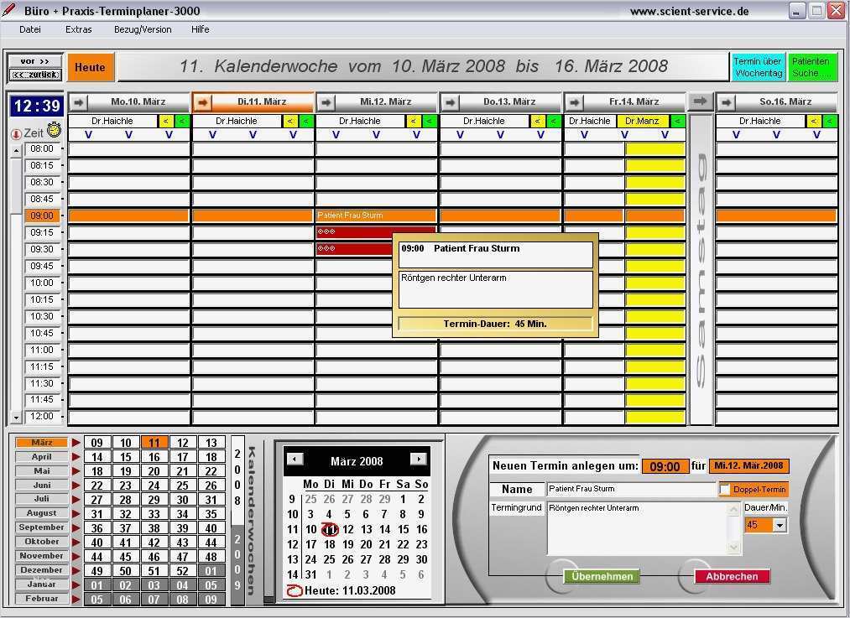Click the arrow icon beside So.16. März

click(727, 101)
